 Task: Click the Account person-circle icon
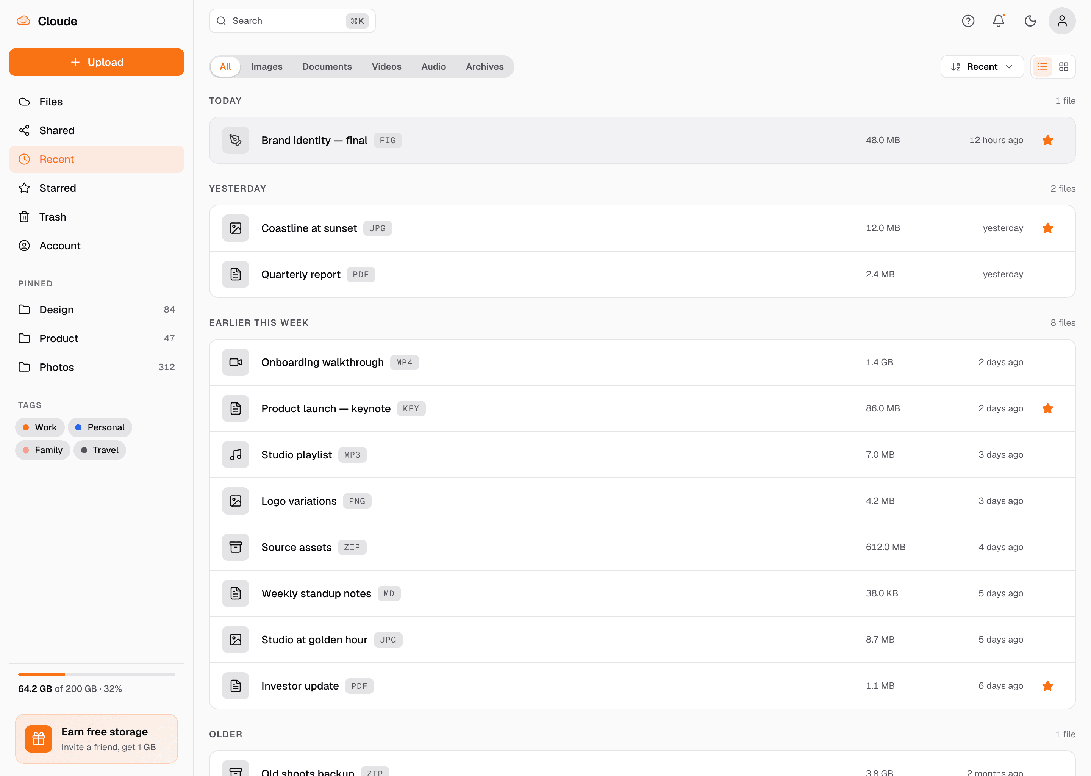pyautogui.click(x=24, y=246)
